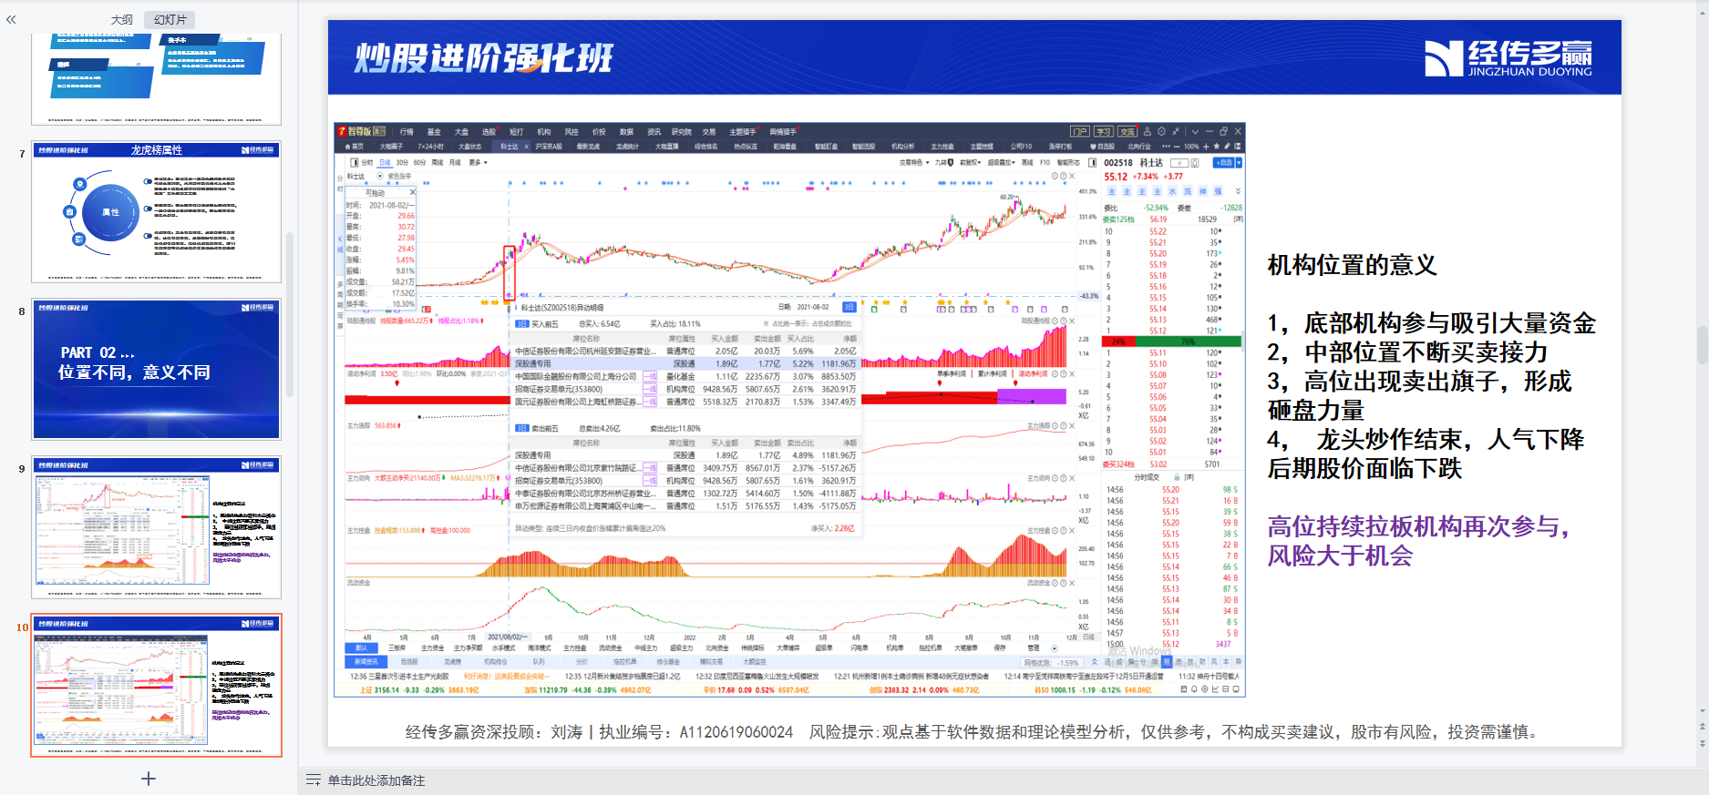The width and height of the screenshot is (1709, 795).
Task: Click the +自选 button beside 科士达 quote
Action: click(x=1223, y=163)
